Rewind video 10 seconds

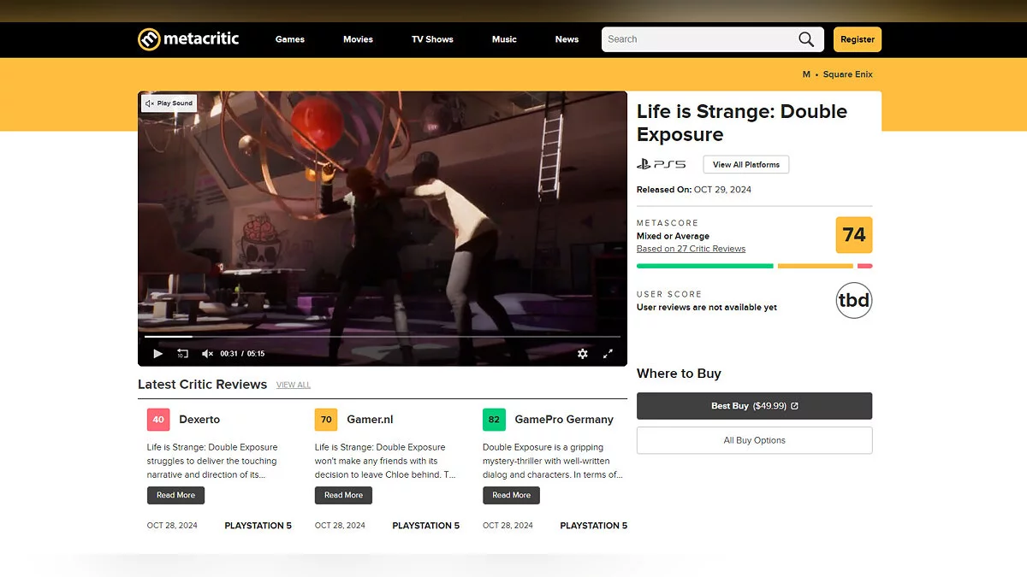pyautogui.click(x=182, y=353)
